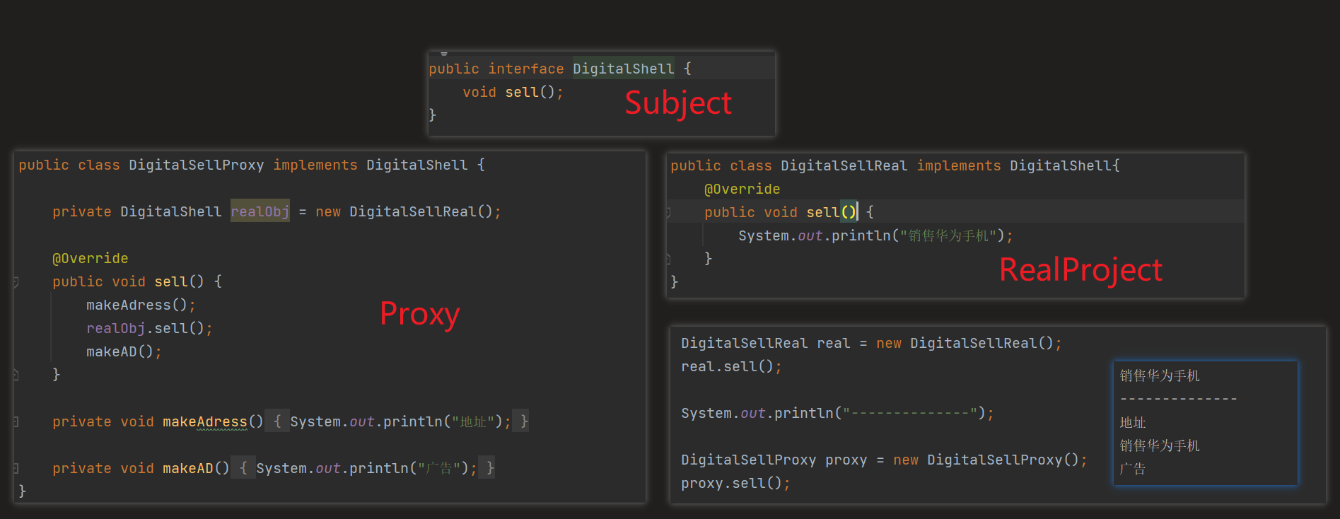Click the '广告' line in the output box

coord(1133,469)
